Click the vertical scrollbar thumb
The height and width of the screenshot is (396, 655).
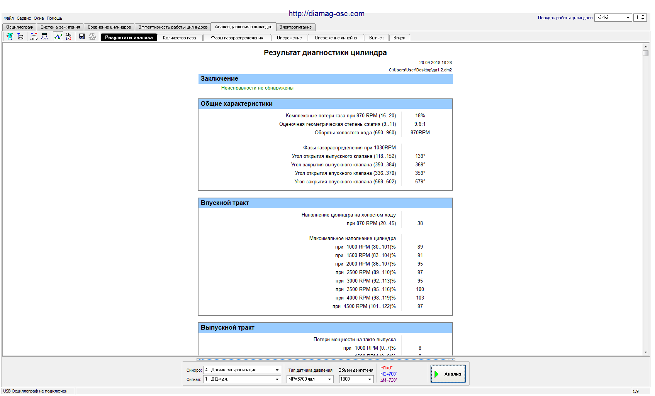click(x=645, y=53)
